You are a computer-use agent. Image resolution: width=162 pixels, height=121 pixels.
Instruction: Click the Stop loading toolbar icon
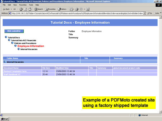point(21,9)
